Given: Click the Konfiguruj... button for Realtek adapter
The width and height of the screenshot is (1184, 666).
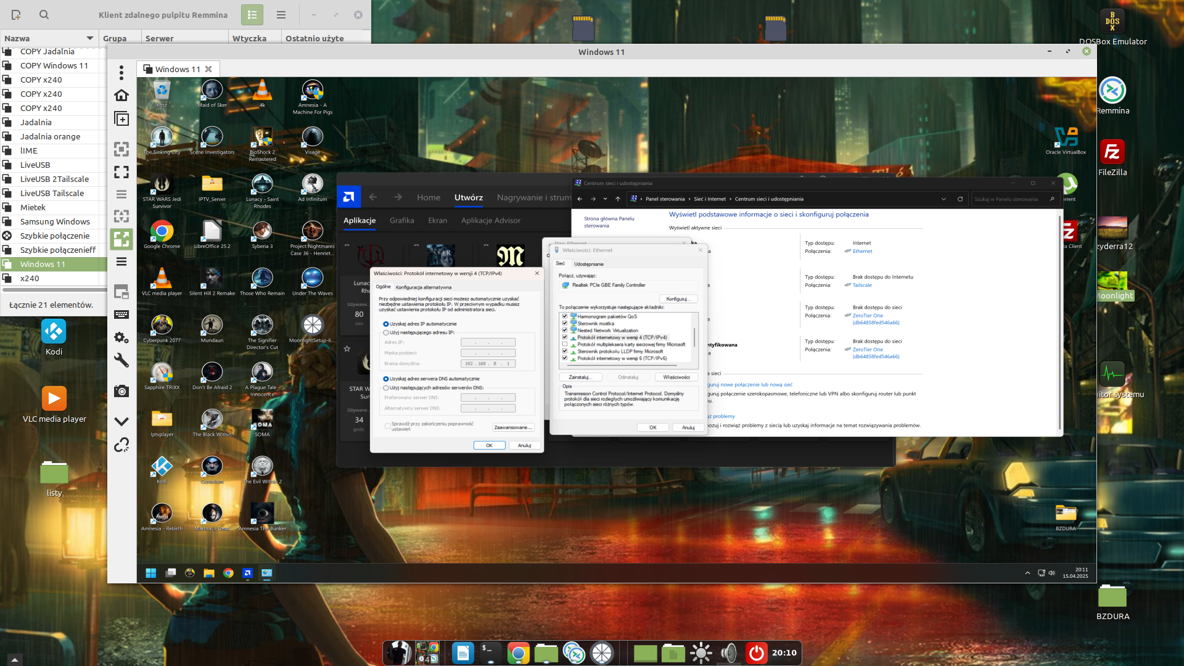Looking at the screenshot, I should (678, 299).
